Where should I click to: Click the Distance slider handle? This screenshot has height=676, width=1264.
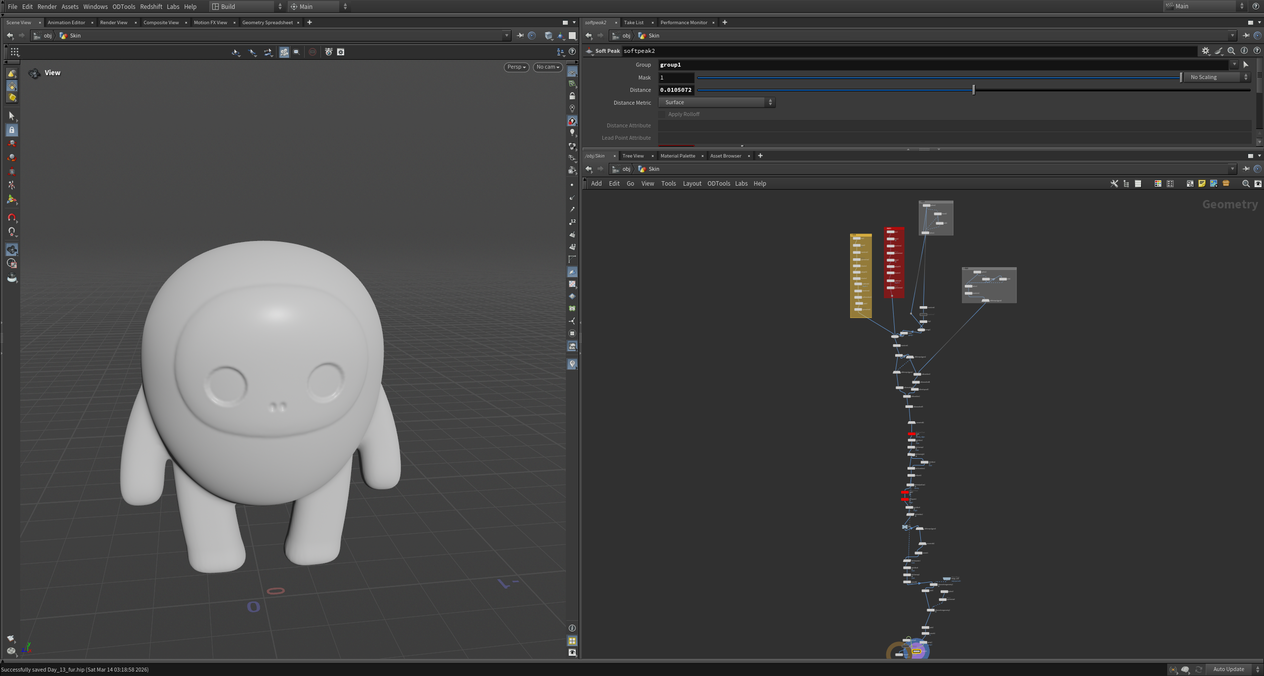(974, 90)
